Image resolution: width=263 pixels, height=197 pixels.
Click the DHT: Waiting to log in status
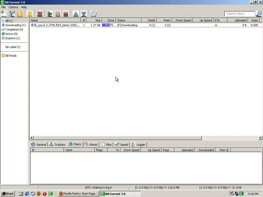[x=106, y=188]
